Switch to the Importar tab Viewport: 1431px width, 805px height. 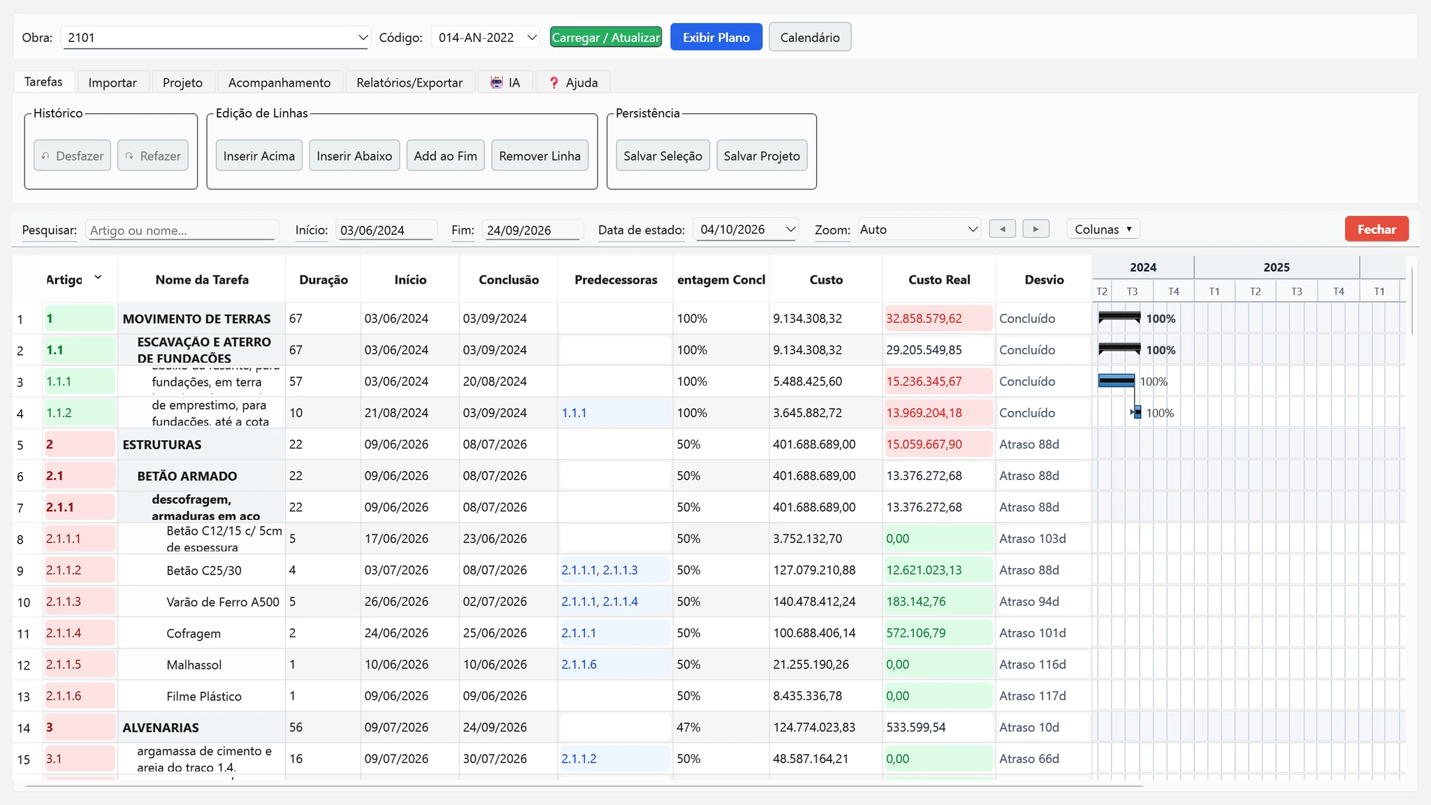click(112, 82)
